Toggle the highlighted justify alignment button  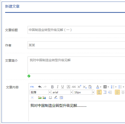pyautogui.click(x=117, y=92)
